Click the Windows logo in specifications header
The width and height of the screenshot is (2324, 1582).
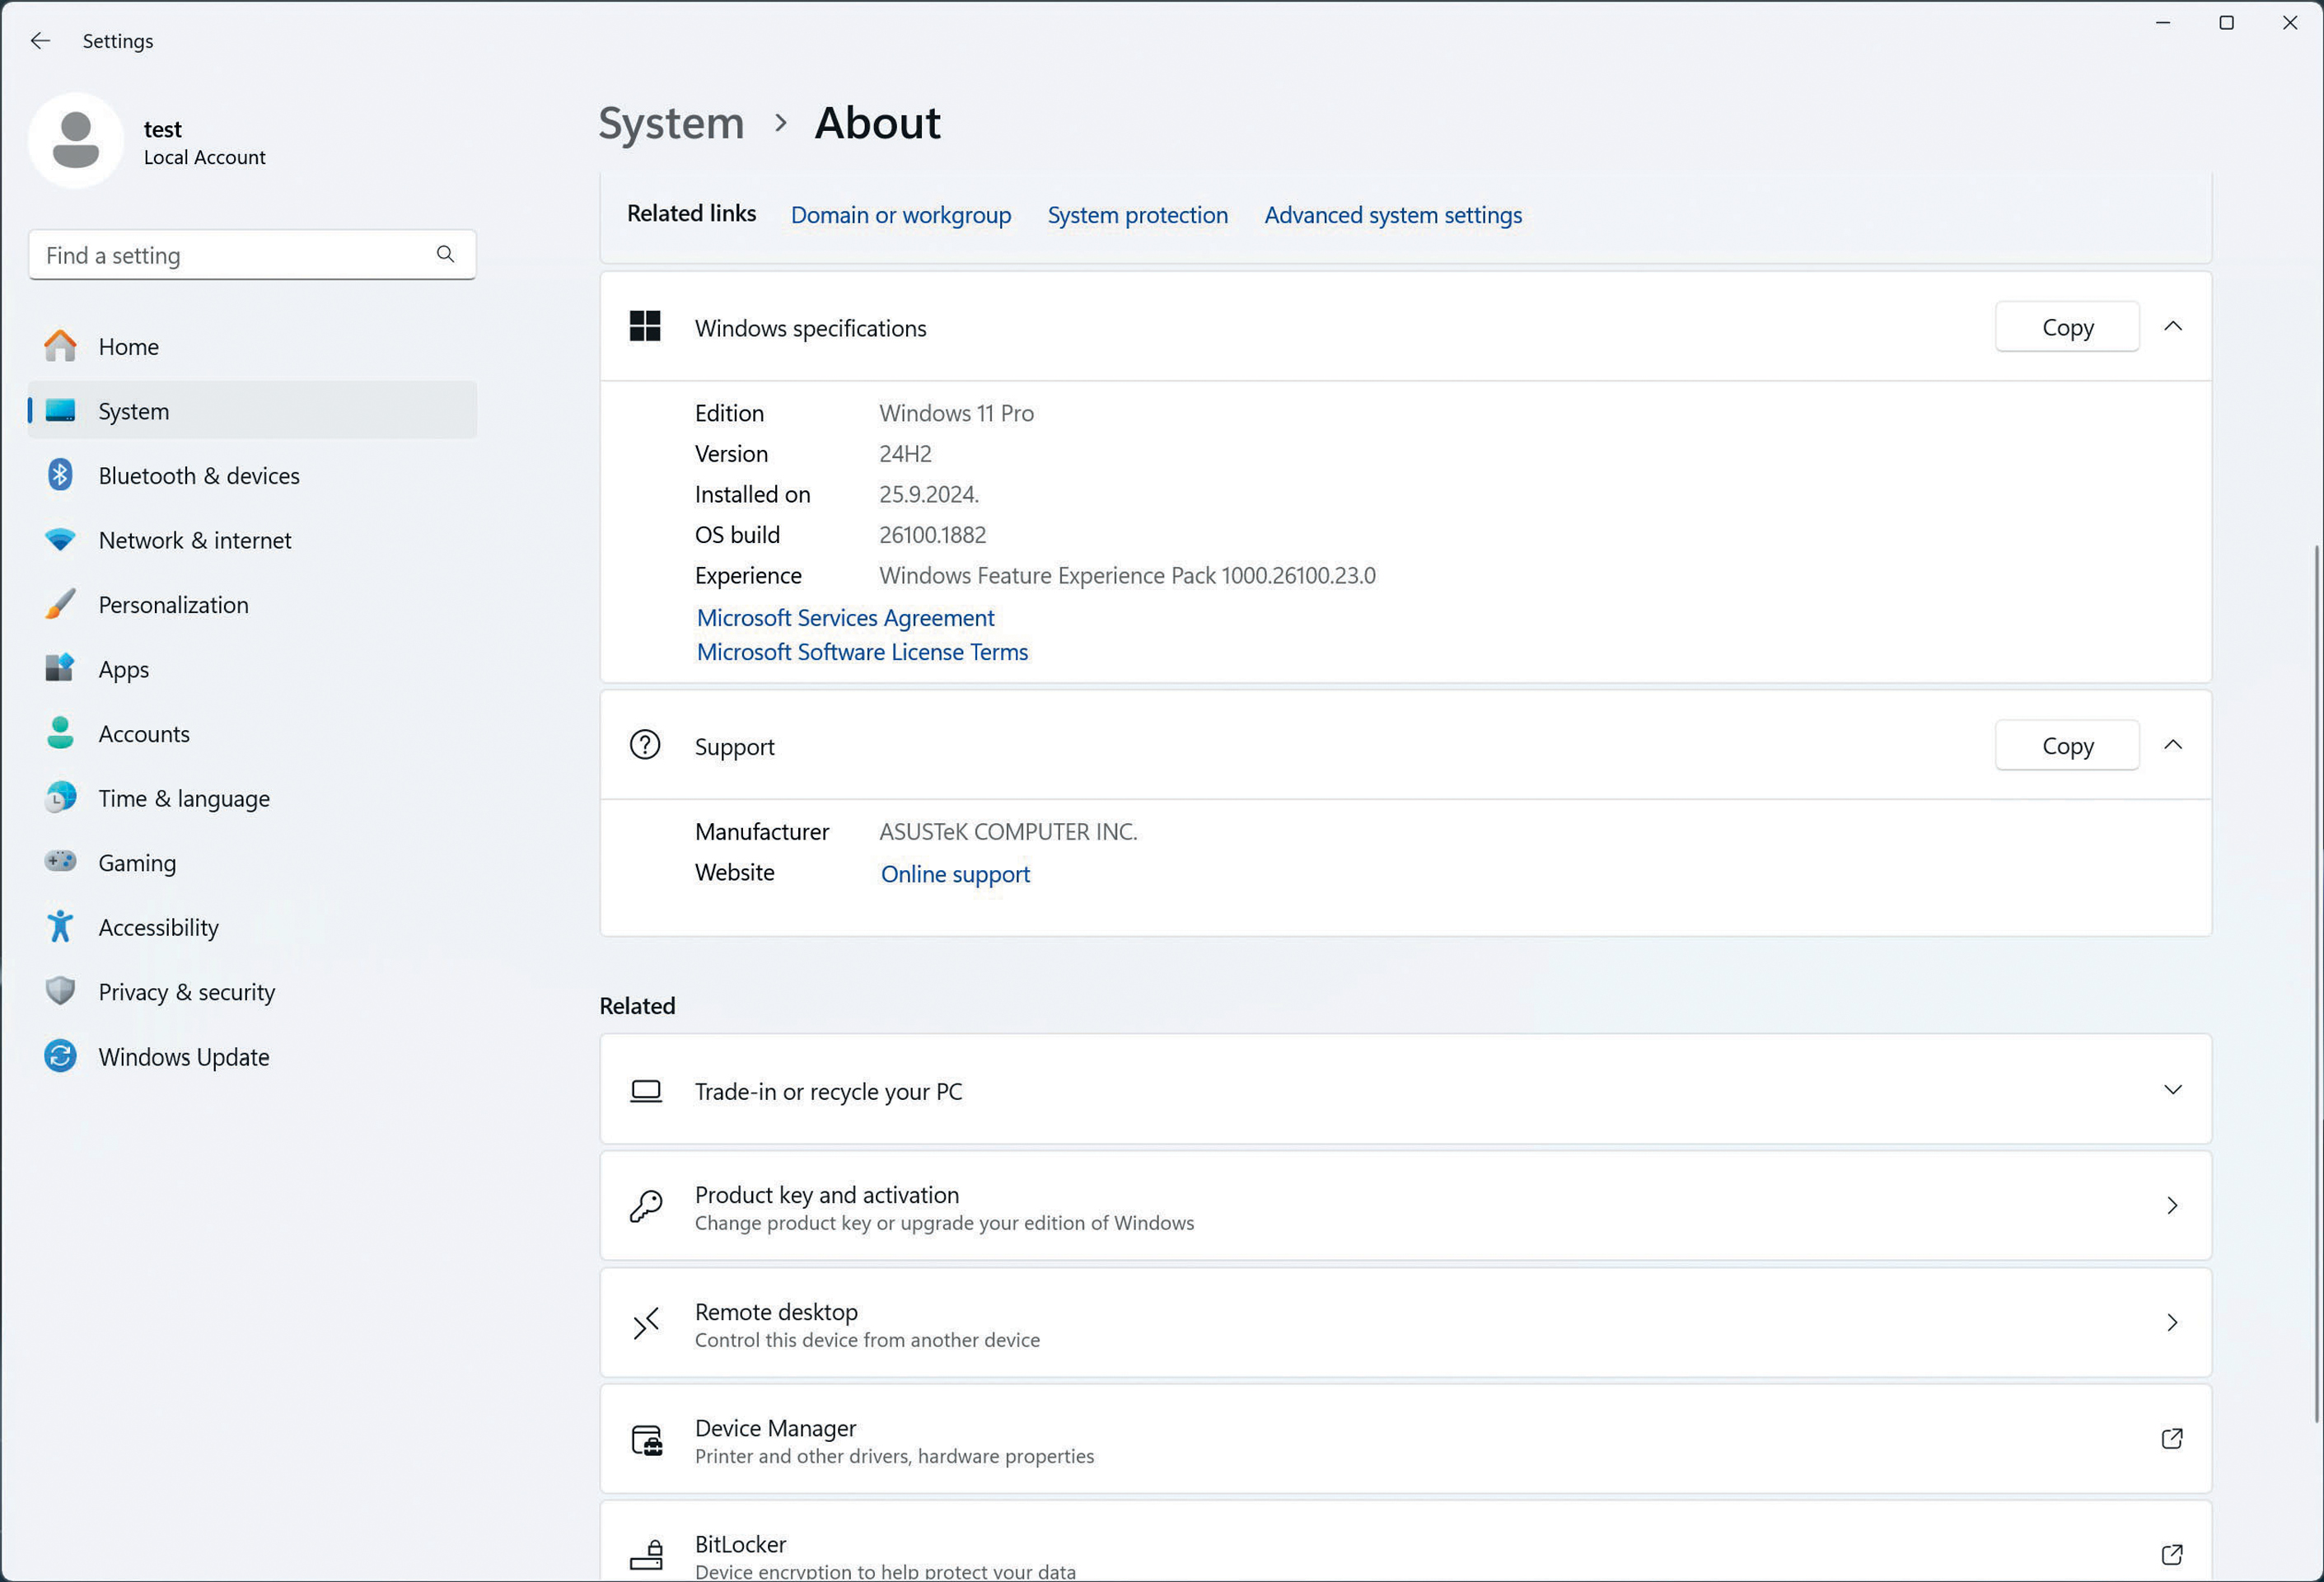click(645, 326)
